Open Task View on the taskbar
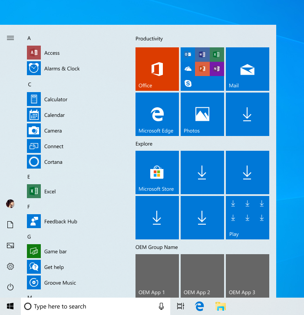The image size is (304, 315). [180, 306]
